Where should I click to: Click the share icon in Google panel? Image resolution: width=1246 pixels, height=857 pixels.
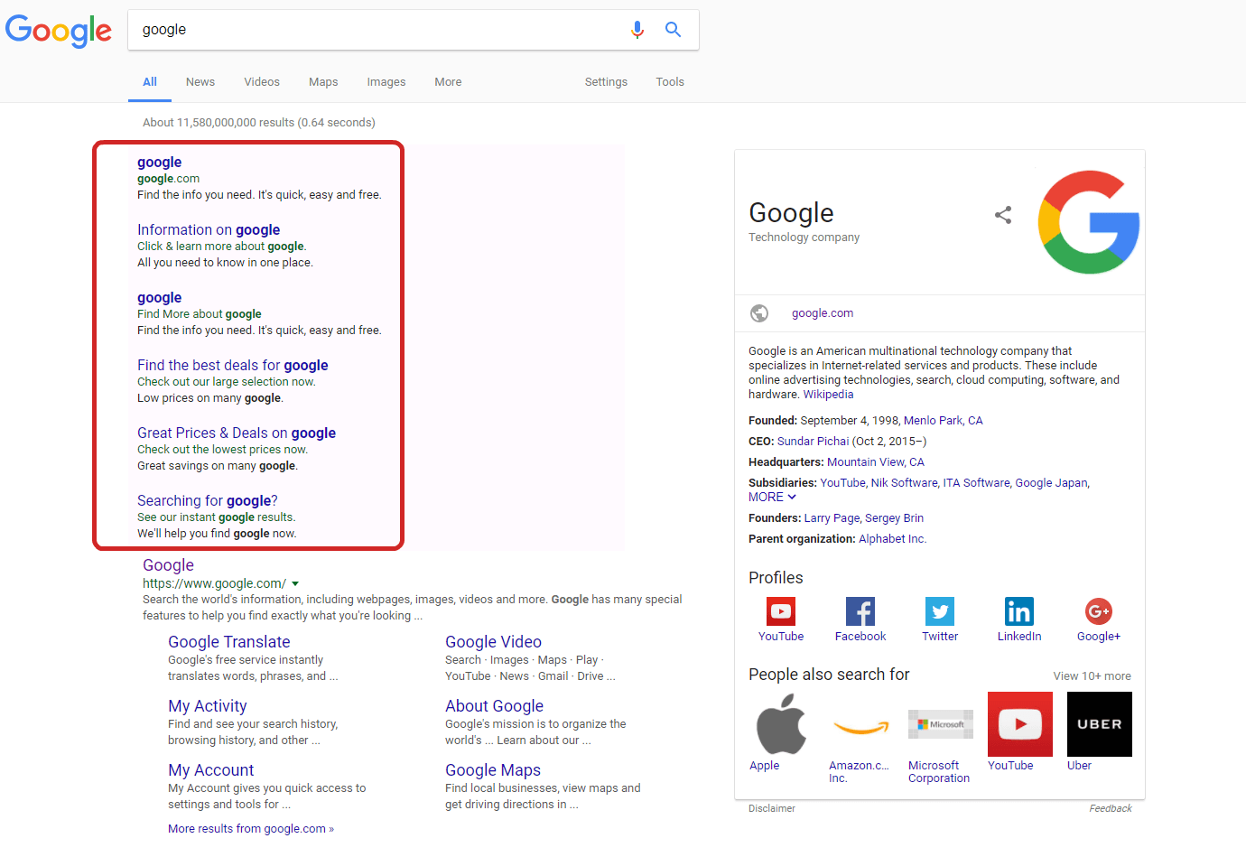(x=1003, y=215)
